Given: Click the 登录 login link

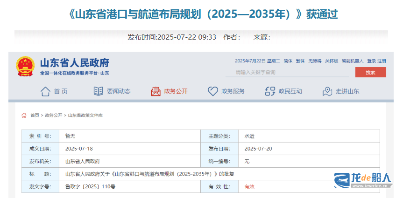Looking at the screenshot, I should tap(371, 61).
